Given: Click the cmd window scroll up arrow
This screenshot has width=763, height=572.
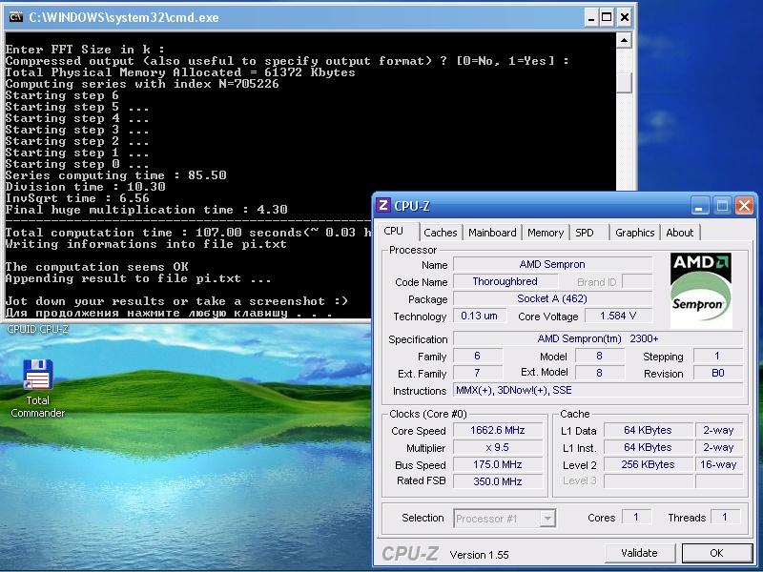Looking at the screenshot, I should pos(624,40).
